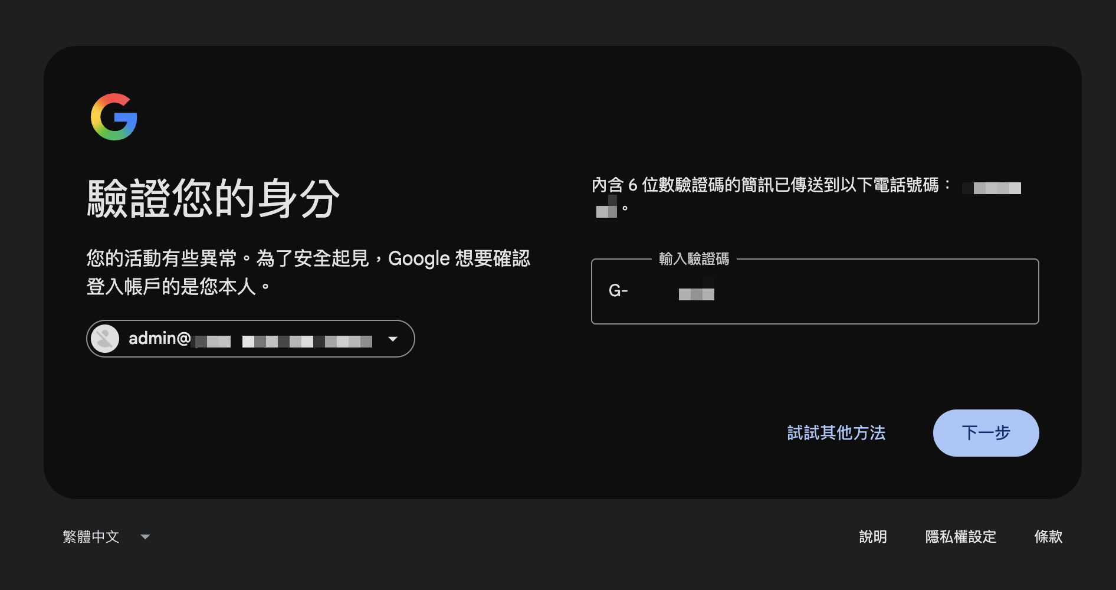Click the Google G logo
Screen dimensions: 1116x590
pos(114,117)
